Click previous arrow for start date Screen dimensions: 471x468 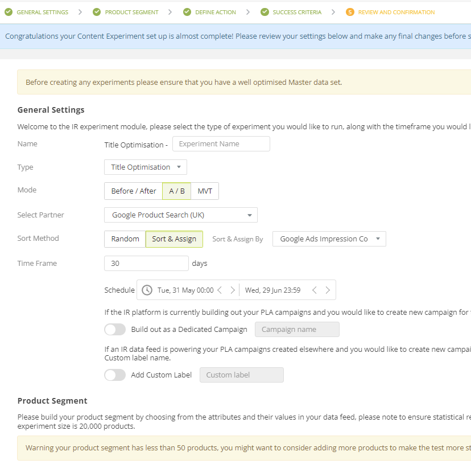(220, 290)
